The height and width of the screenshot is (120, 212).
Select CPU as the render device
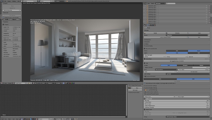[177, 51]
